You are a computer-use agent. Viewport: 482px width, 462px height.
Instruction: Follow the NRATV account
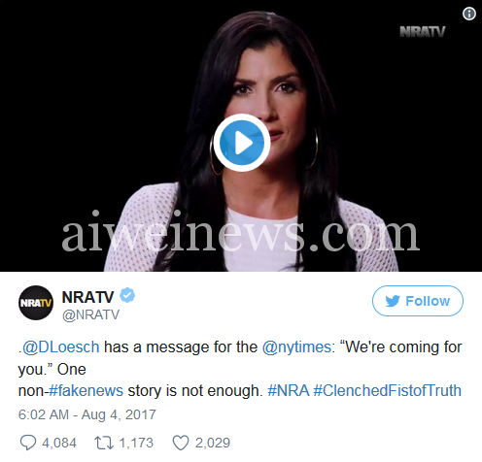coord(418,301)
